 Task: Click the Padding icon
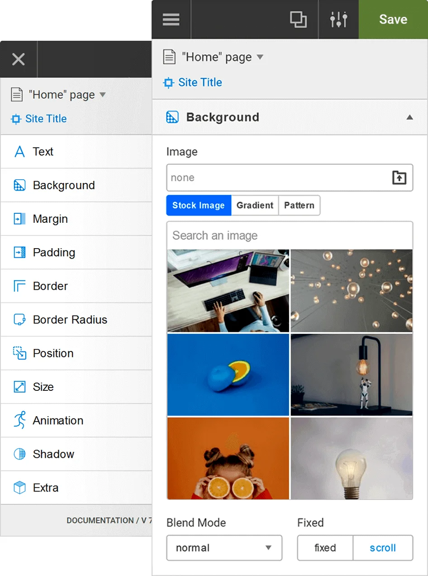[x=19, y=252]
